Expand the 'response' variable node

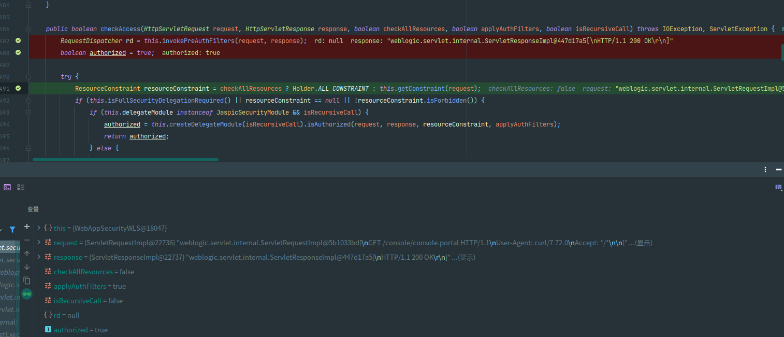point(39,257)
